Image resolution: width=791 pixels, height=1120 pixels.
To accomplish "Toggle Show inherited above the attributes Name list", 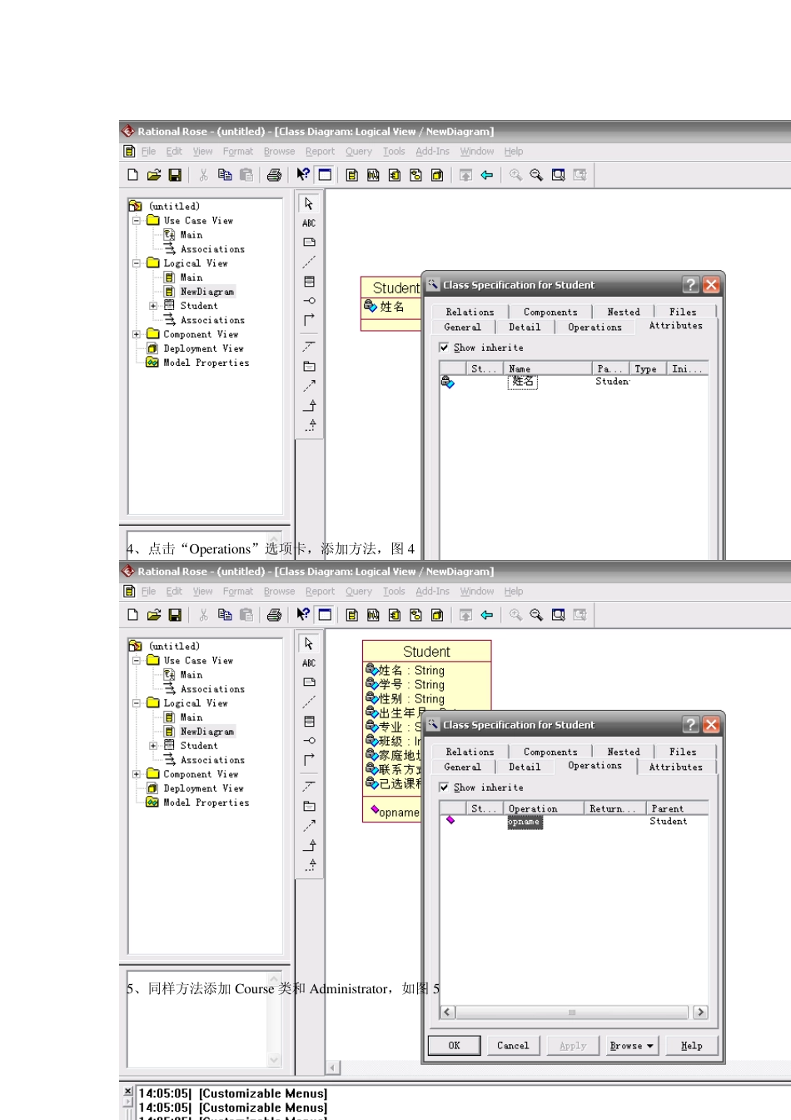I will [444, 347].
